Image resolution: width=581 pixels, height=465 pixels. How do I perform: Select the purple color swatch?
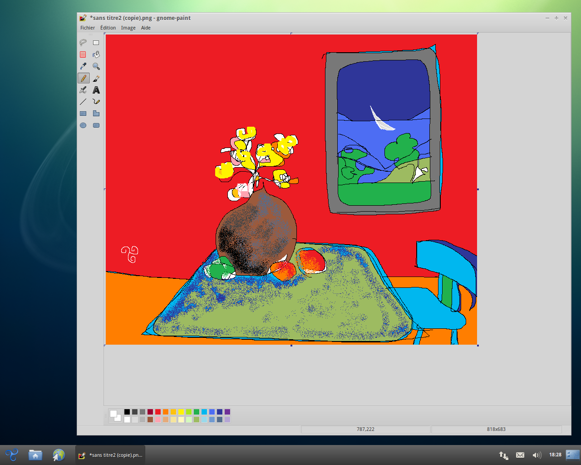[227, 412]
